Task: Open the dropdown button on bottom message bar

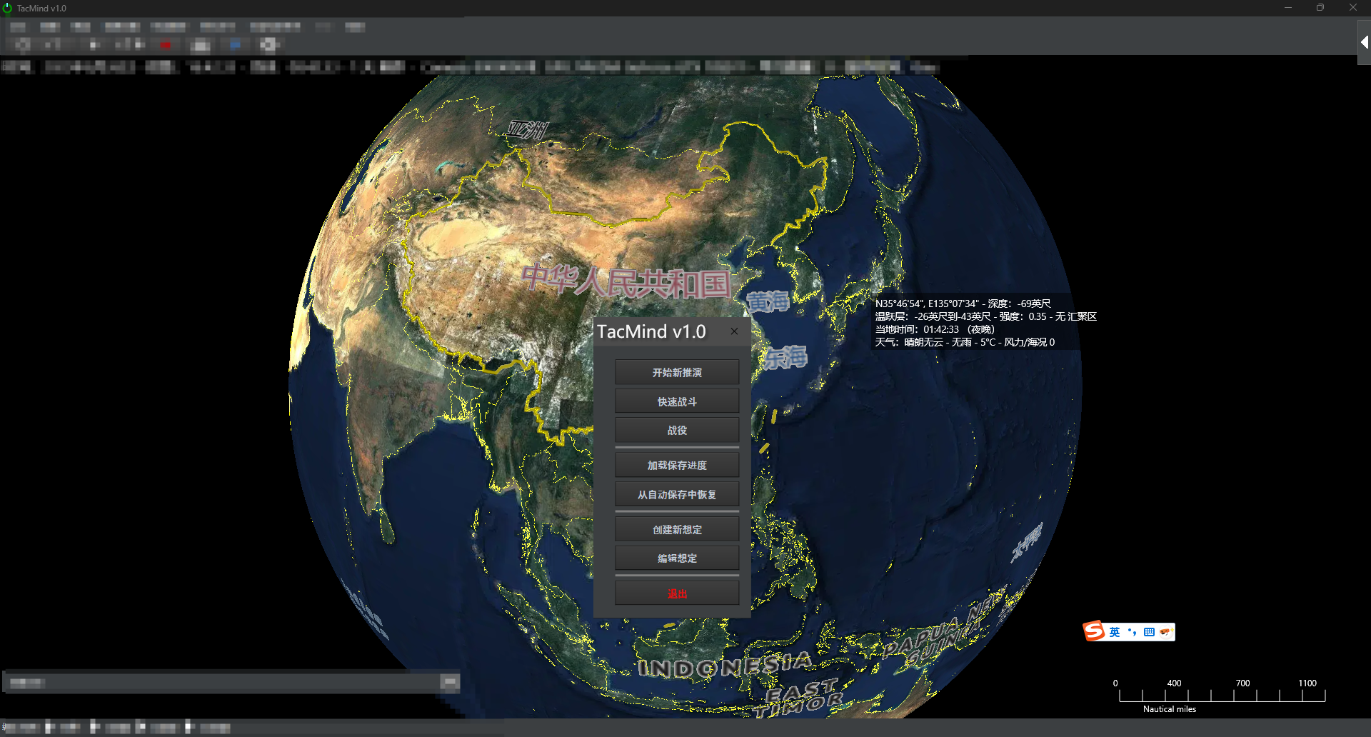Action: [x=450, y=682]
